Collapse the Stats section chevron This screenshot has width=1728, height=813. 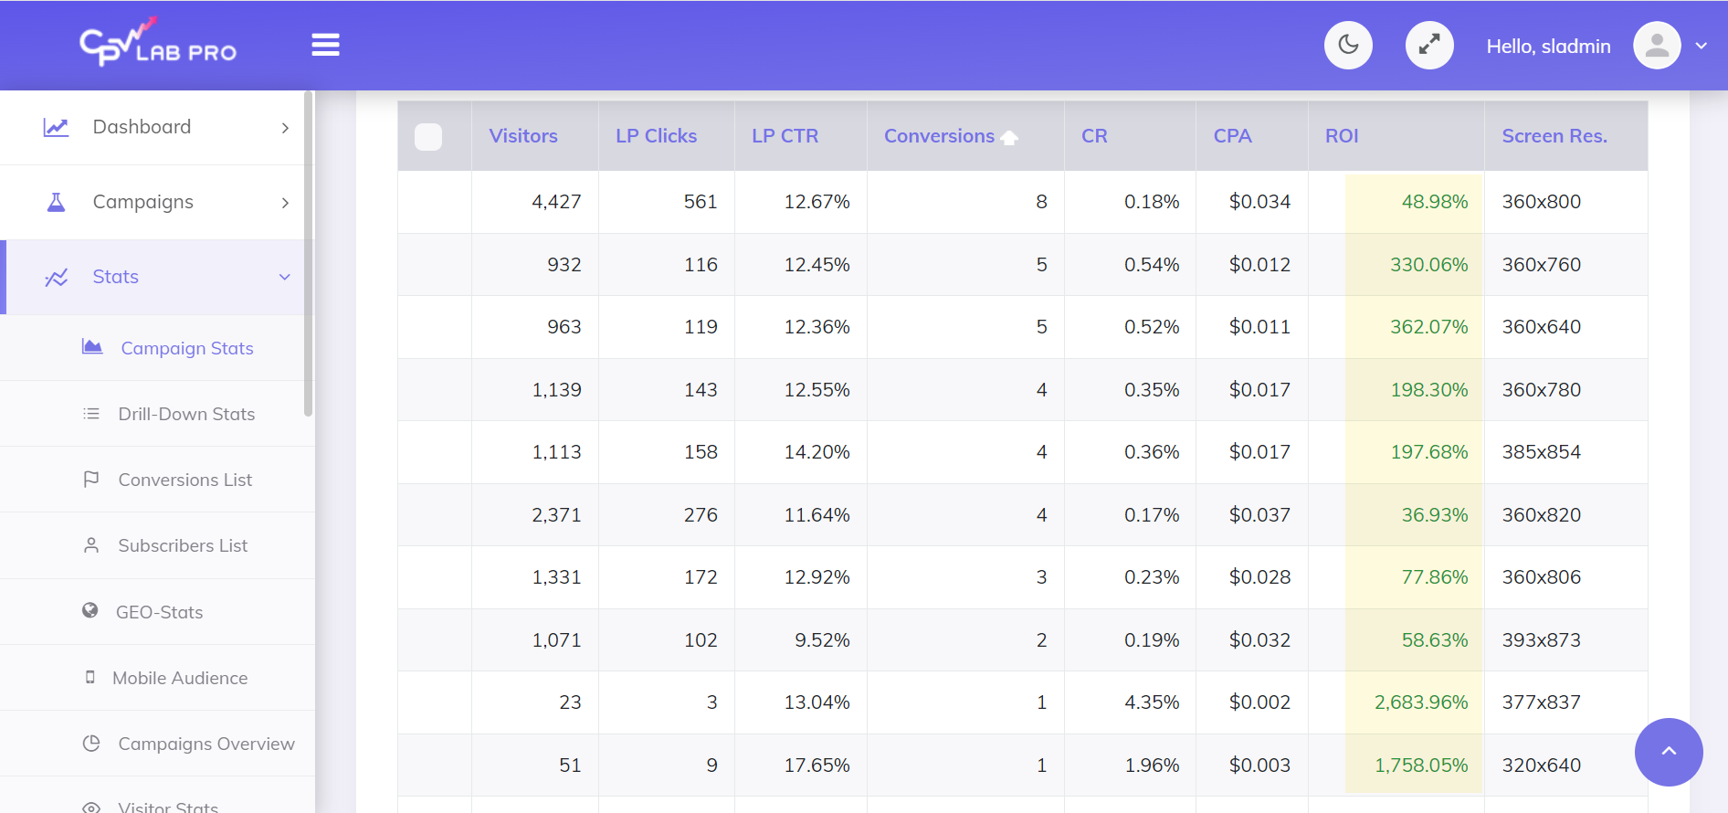click(x=285, y=277)
